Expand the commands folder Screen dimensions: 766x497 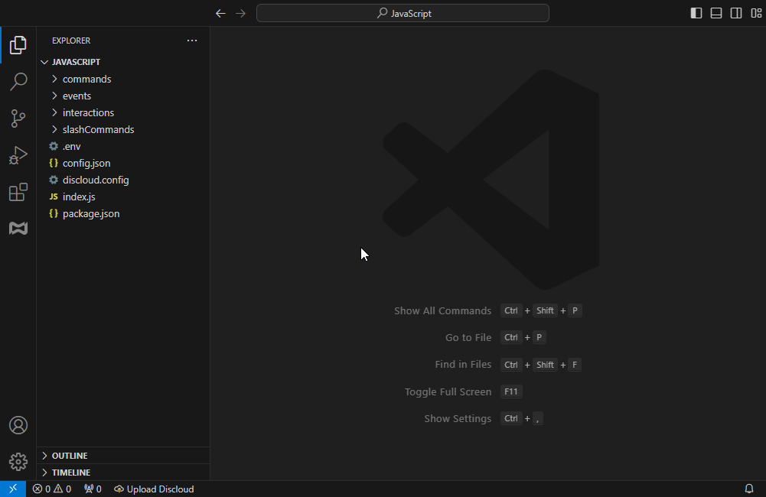tap(86, 79)
